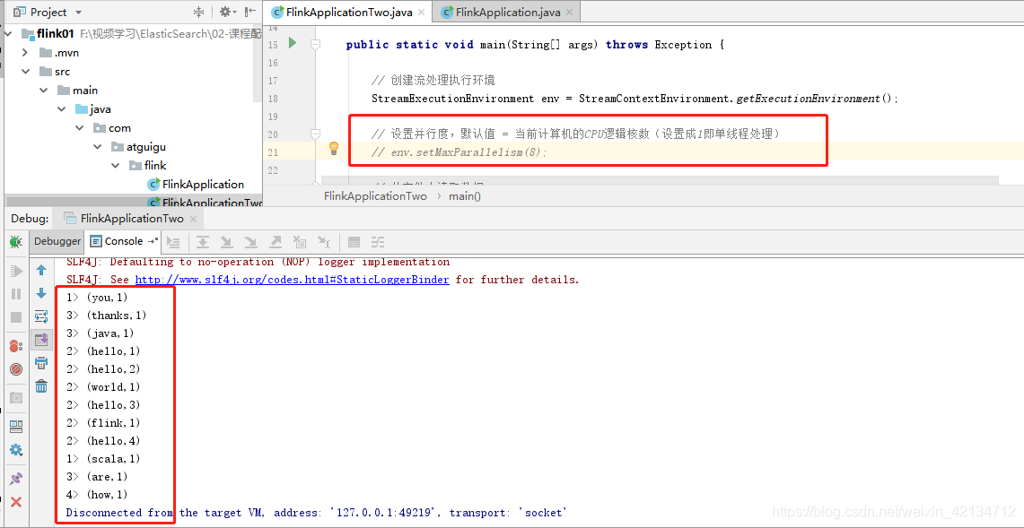Click Collapse All icon in Project panel
The height and width of the screenshot is (528, 1024).
click(199, 12)
